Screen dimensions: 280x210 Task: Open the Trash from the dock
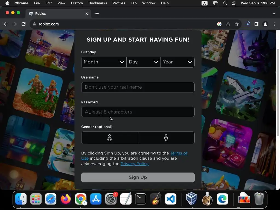[259, 199]
